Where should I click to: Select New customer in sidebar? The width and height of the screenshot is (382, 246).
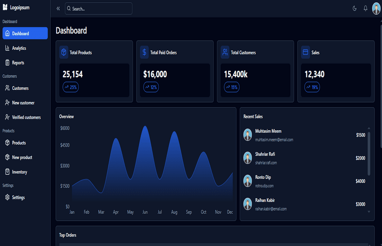23,103
